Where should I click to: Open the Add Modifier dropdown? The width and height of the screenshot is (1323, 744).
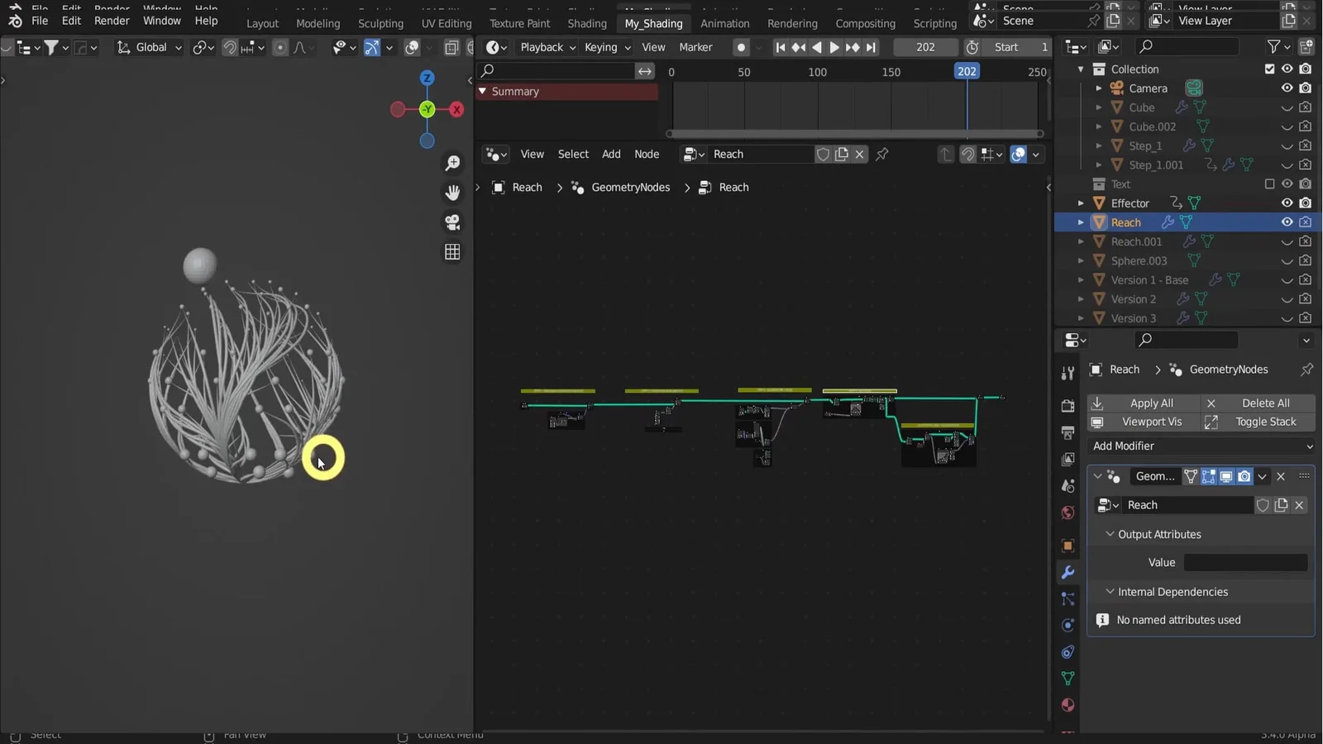pos(1201,446)
